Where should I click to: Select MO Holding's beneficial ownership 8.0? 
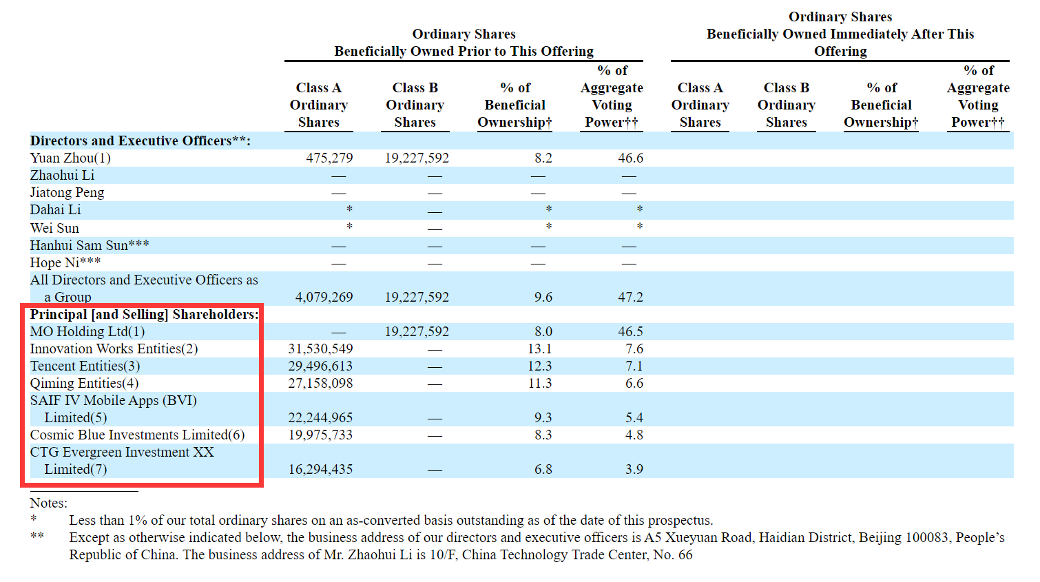[x=543, y=332]
